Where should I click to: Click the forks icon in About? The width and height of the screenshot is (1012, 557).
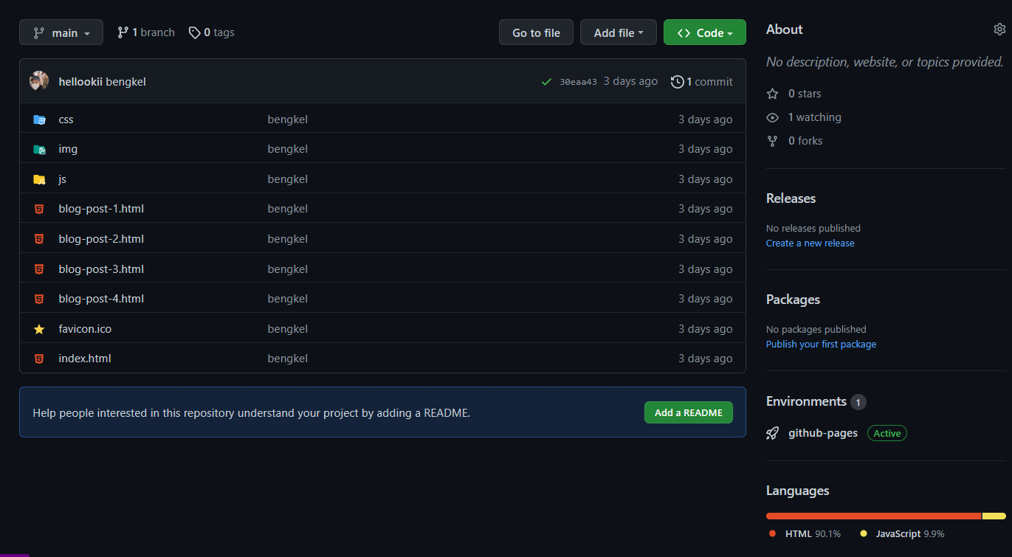coord(773,141)
